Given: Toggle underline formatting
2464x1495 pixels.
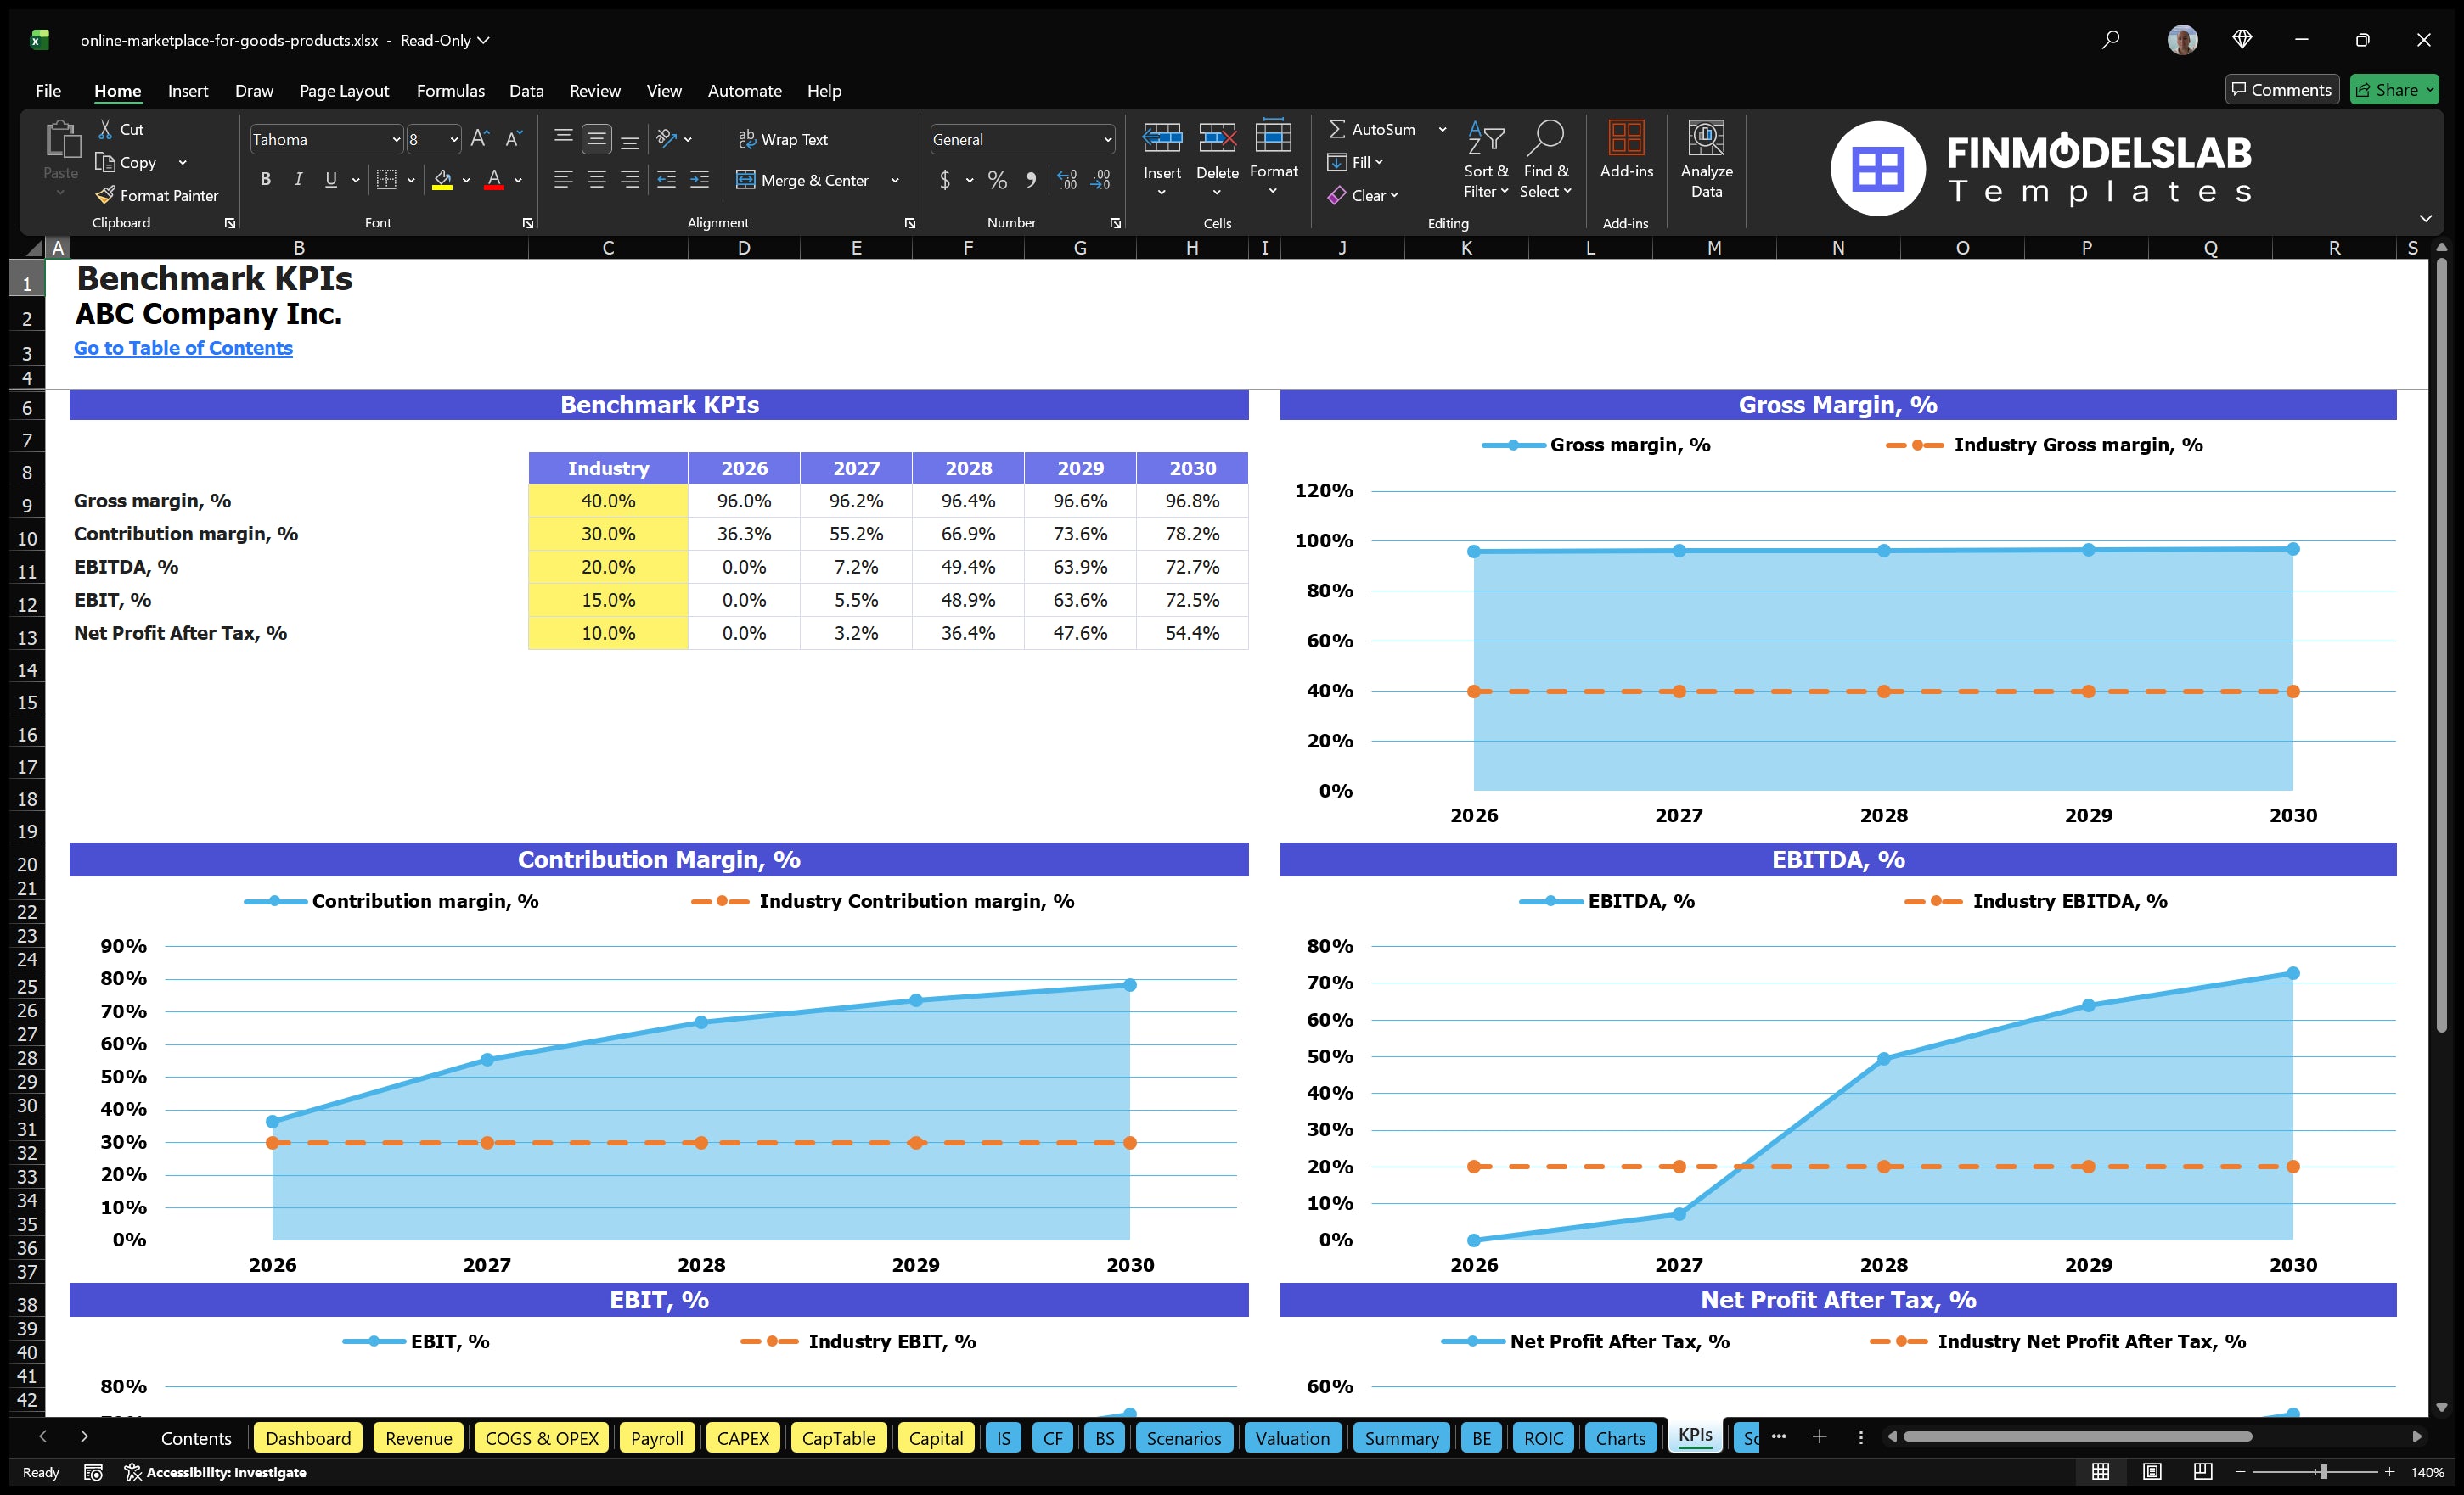Looking at the screenshot, I should 330,180.
